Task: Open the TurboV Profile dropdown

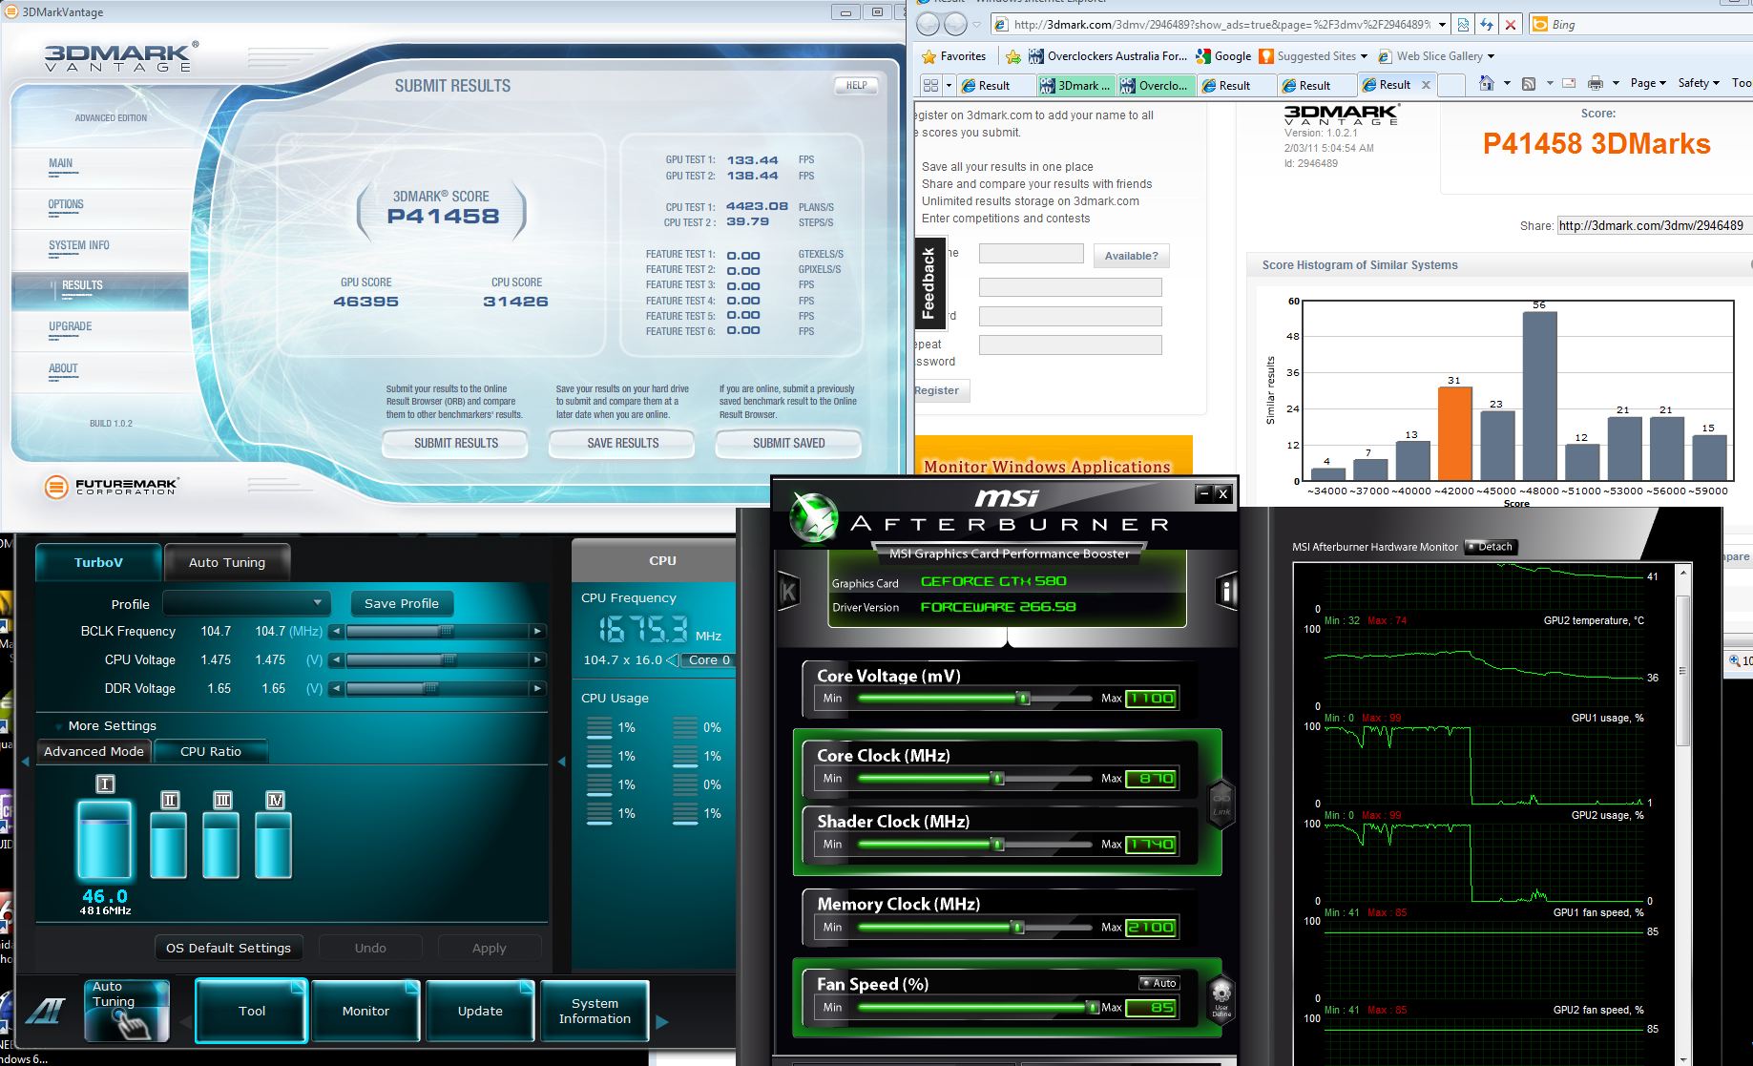Action: pyautogui.click(x=246, y=603)
